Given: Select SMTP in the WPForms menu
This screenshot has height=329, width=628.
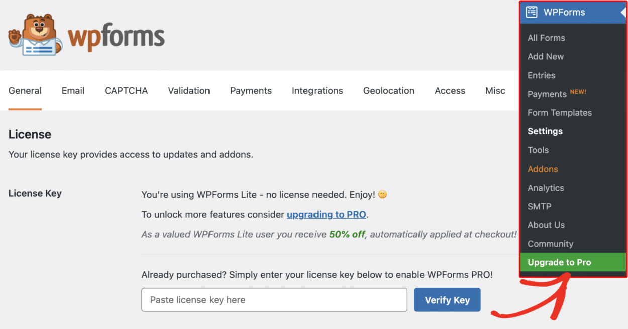Looking at the screenshot, I should [x=538, y=206].
